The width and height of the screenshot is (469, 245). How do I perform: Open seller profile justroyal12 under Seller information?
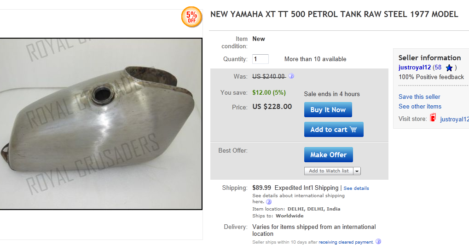(415, 68)
